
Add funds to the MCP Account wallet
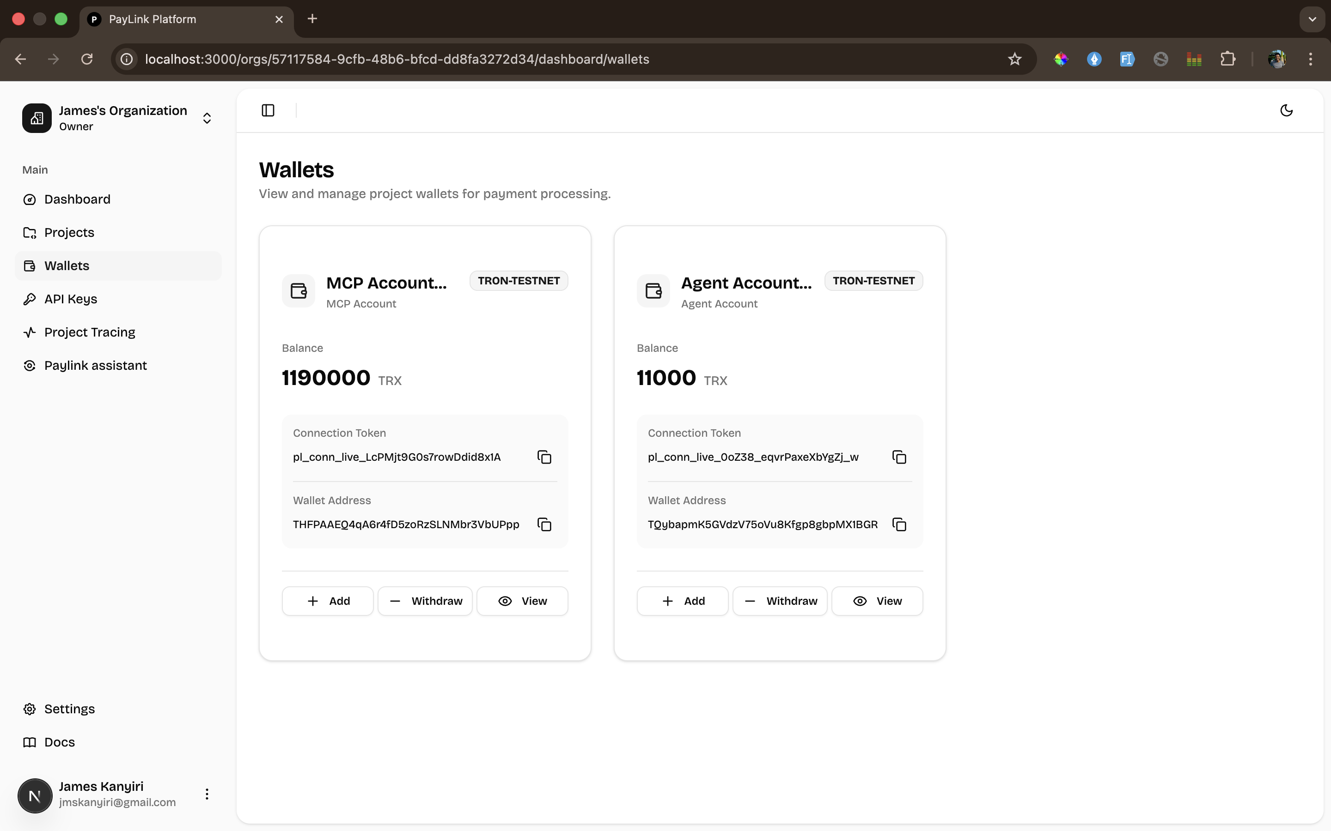tap(327, 601)
